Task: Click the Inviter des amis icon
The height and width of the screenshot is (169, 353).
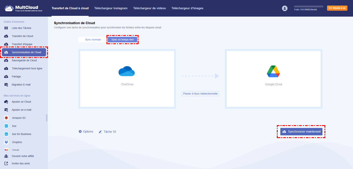Action: tap(6, 163)
